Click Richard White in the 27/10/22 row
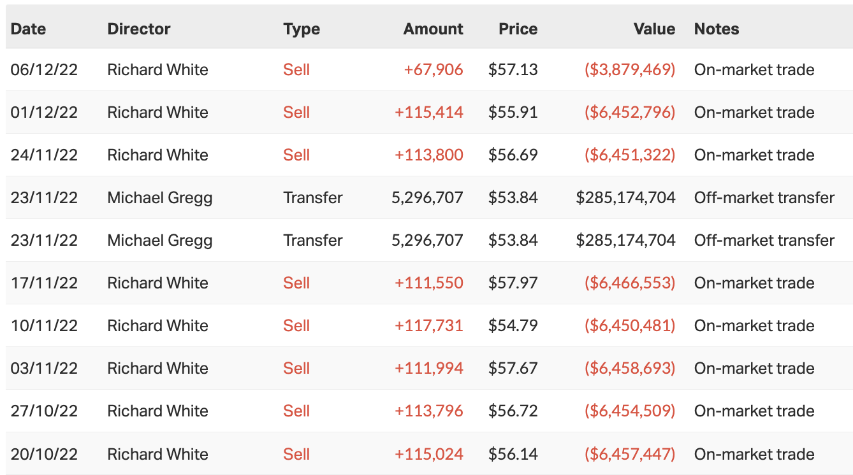Screen dimensions: 853x475 pos(157,411)
